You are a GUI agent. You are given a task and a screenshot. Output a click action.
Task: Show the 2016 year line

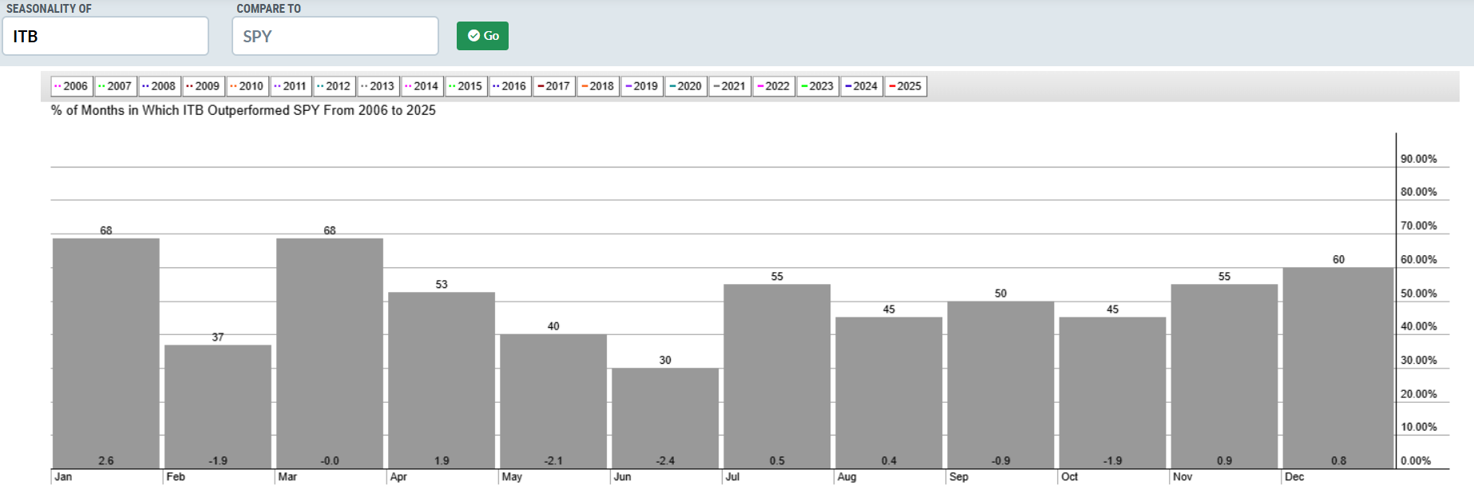[509, 86]
